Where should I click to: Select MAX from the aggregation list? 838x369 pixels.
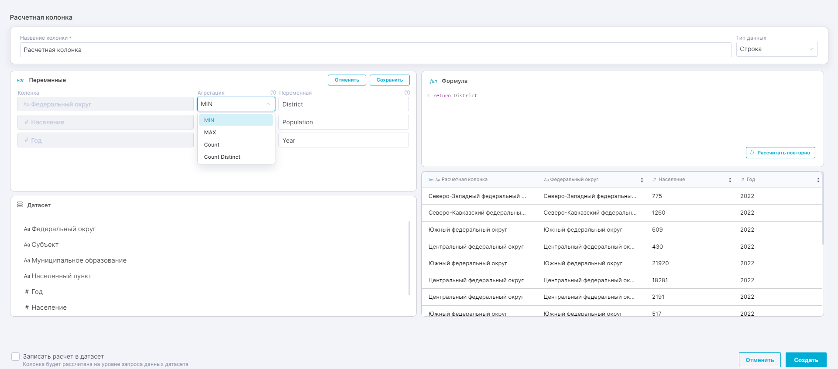(210, 133)
